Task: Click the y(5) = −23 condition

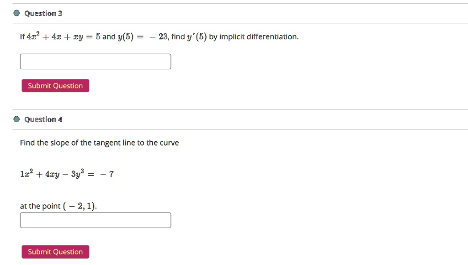Action: pyautogui.click(x=143, y=36)
